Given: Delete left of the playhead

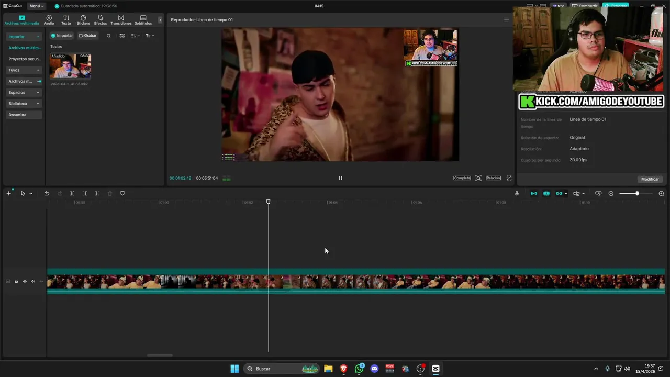Looking at the screenshot, I should pos(85,193).
